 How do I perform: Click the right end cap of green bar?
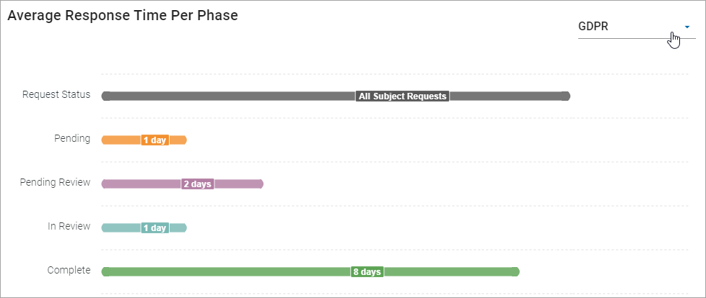515,272
